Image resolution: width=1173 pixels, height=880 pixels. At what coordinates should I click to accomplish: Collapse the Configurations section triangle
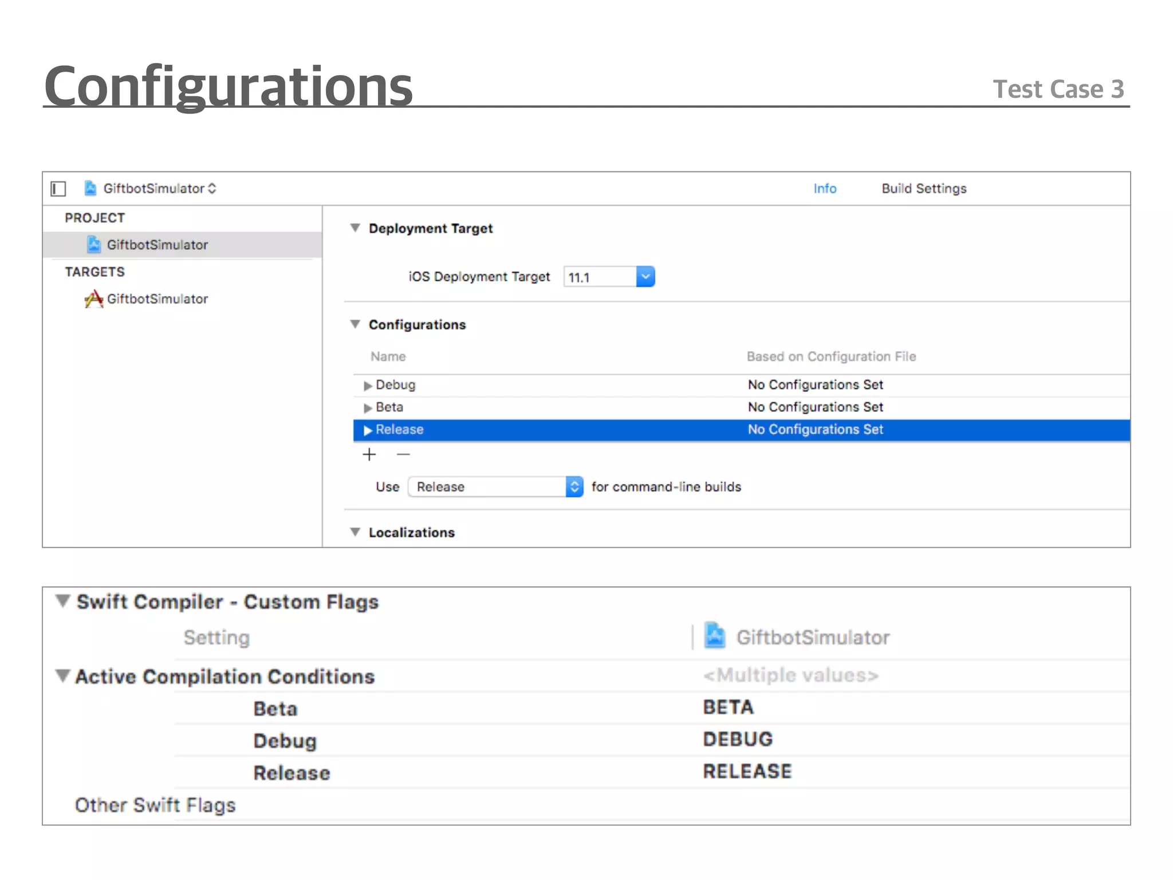(355, 324)
